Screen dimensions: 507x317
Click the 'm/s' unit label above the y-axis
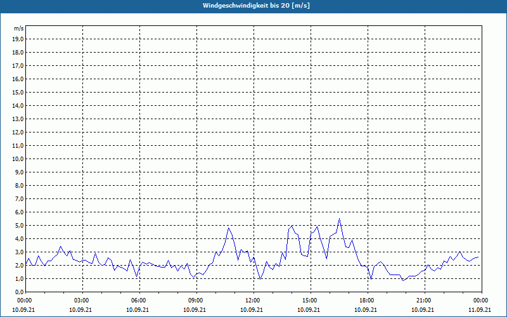click(x=19, y=29)
